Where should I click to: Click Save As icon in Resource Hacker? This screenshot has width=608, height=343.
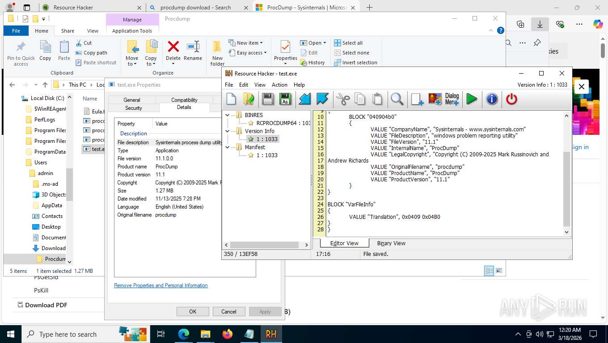click(x=285, y=99)
